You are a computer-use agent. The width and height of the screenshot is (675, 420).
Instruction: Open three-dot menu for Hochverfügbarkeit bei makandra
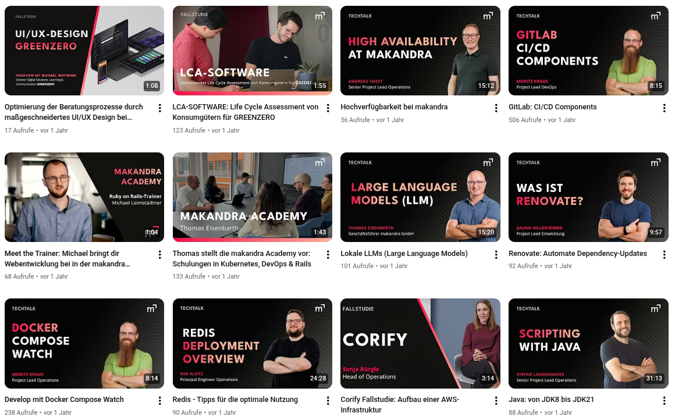tap(496, 108)
